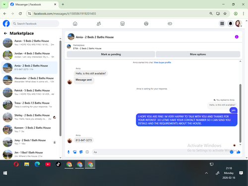Choose a sticker icon in composer
The height and width of the screenshot is (186, 248).
tap(81, 152)
